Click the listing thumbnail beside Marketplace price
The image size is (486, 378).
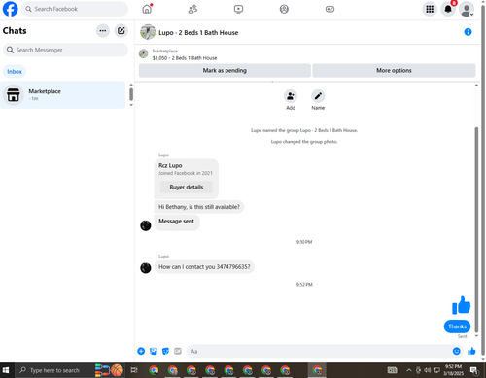(144, 53)
